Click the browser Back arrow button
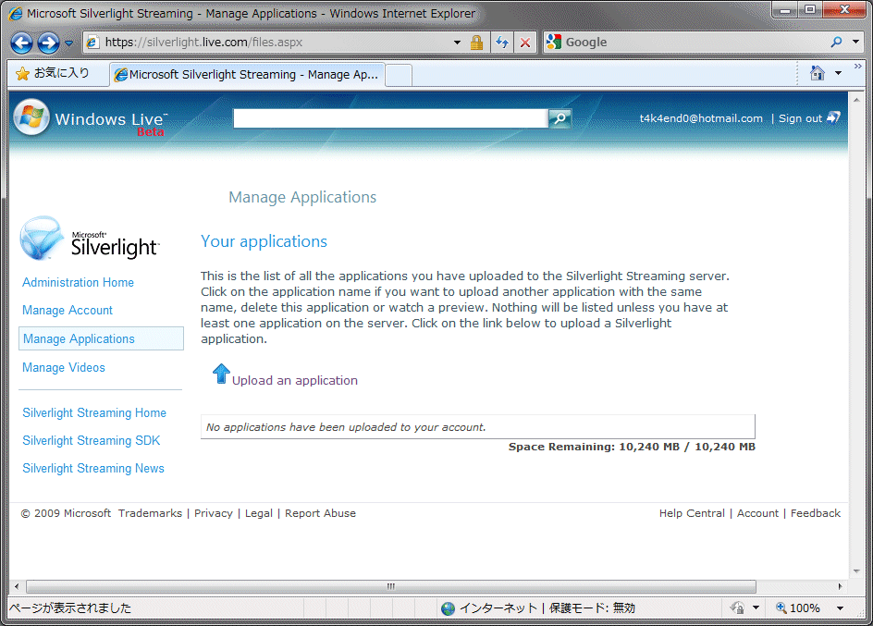873x626 pixels. (22, 43)
